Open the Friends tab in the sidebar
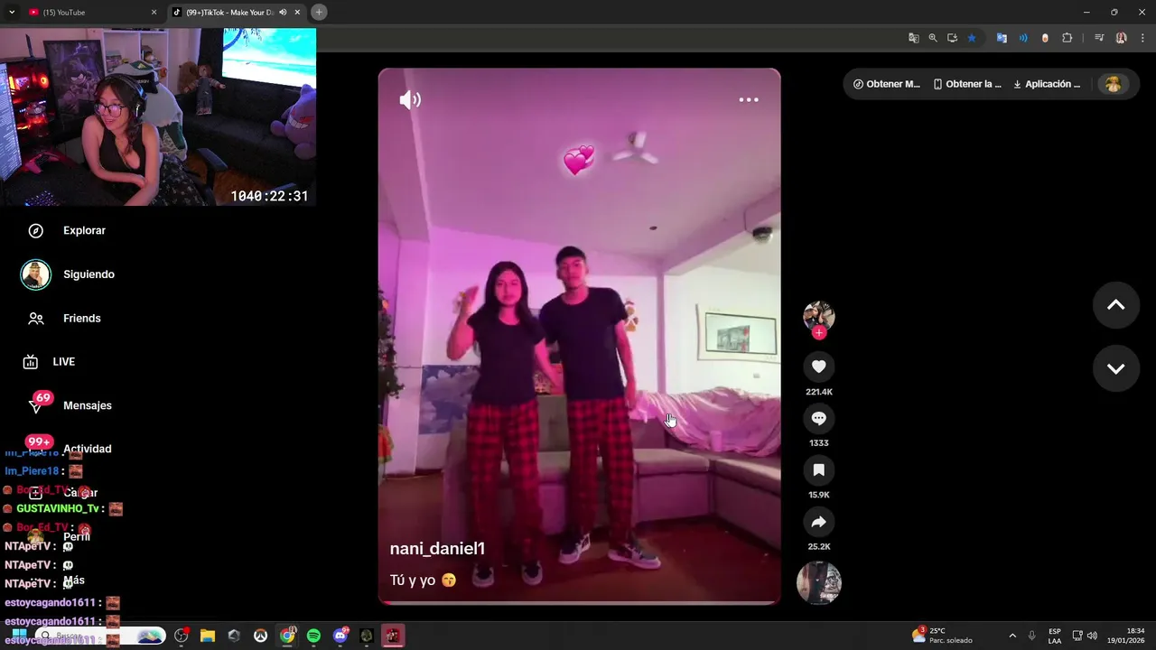1156x650 pixels. 81,319
